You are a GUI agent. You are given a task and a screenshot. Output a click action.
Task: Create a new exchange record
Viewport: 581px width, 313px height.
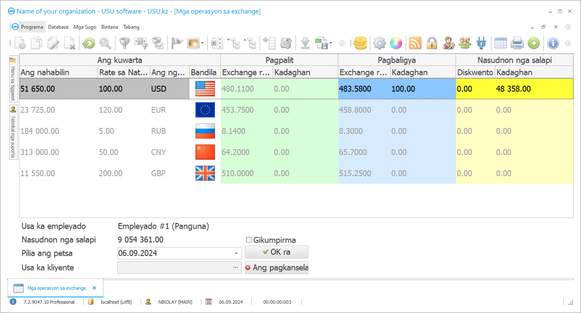click(19, 43)
